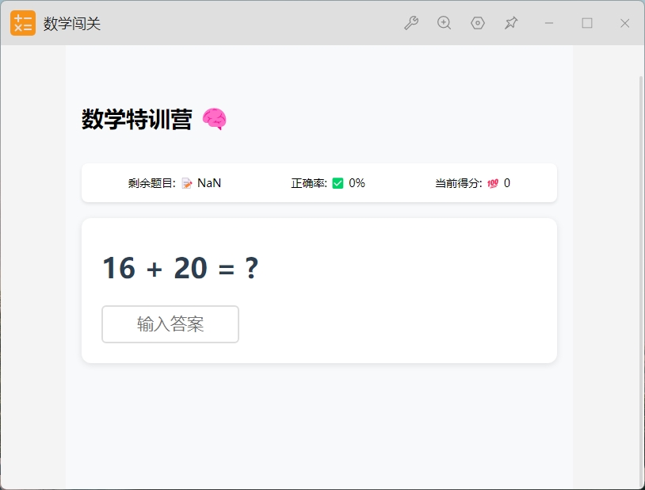The height and width of the screenshot is (490, 645).
Task: Click the 16 + 20 = ? question text
Action: [180, 269]
